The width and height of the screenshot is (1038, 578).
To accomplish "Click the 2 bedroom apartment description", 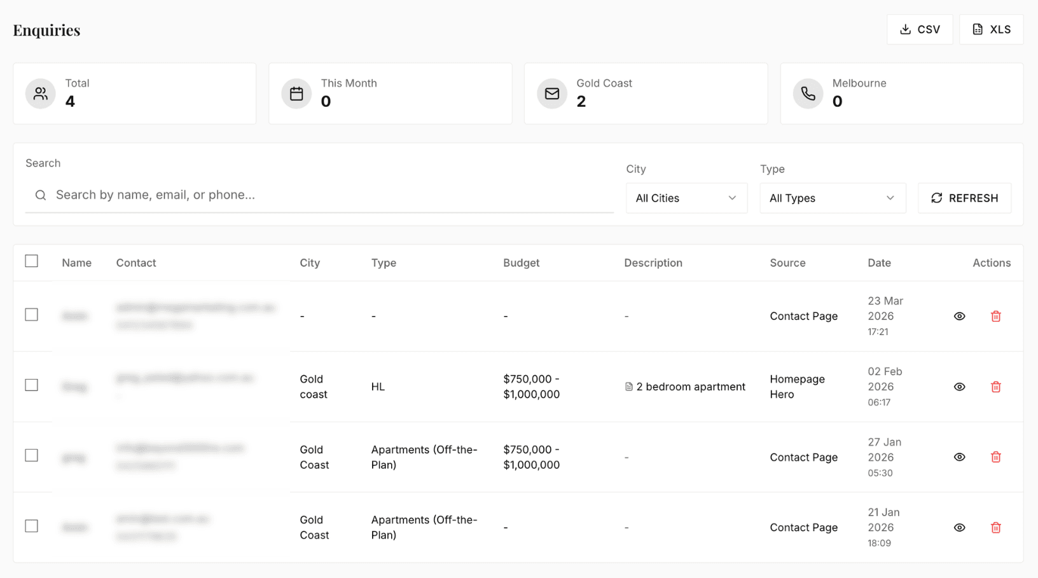I will [691, 387].
